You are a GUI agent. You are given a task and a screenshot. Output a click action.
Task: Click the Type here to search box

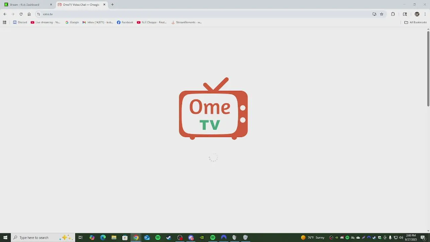(x=43, y=238)
